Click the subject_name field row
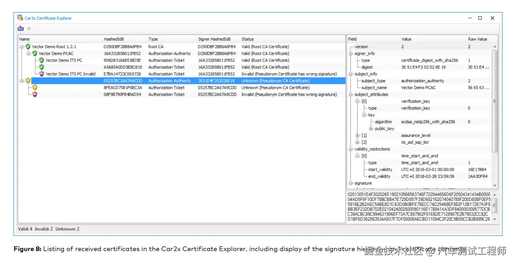 coord(420,88)
